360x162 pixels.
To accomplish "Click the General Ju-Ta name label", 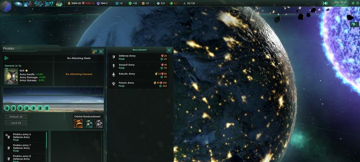I will [13, 66].
